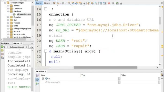Click the split editor icon at toolbar's right end

tap(162, 3)
